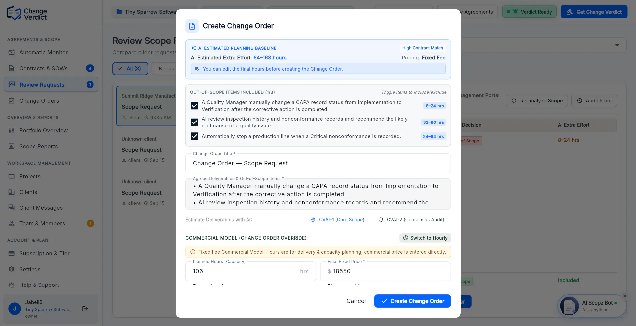Click the Scope Reports chart icon

tap(12, 146)
